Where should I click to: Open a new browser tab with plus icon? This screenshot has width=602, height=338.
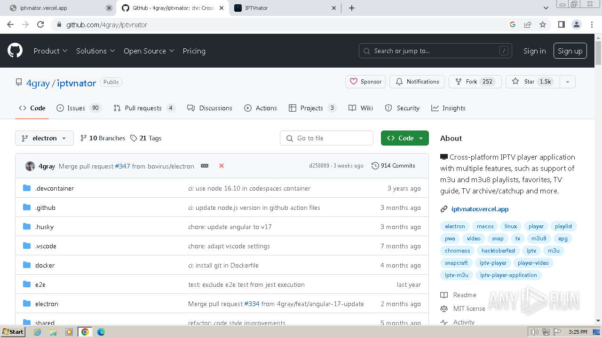pyautogui.click(x=352, y=8)
